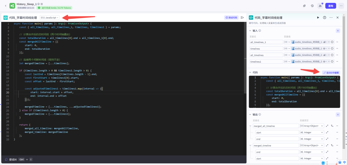Screen dimensions: 347x165
Task: Go back using the left arrow icon
Action: click(5, 6)
